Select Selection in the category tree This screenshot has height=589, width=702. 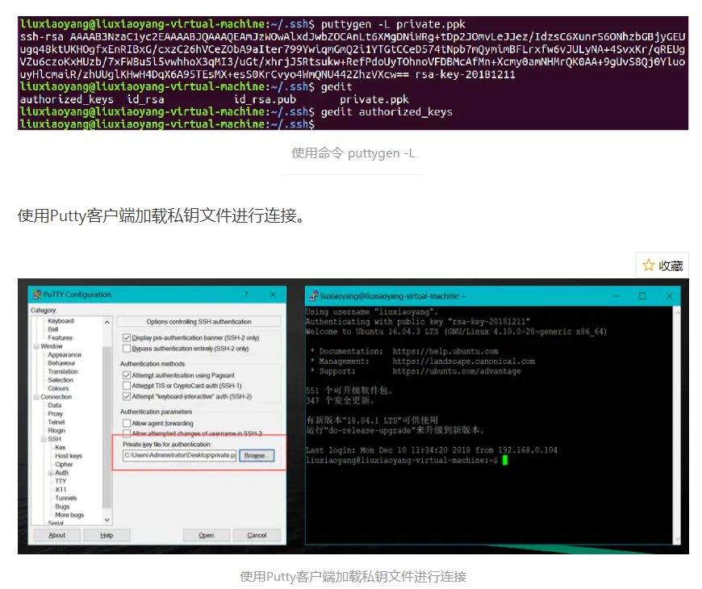point(61,380)
